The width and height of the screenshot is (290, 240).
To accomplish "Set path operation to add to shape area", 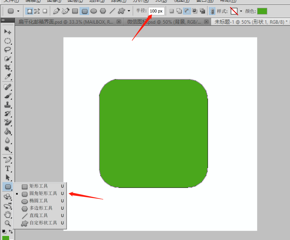I will pos(179,11).
